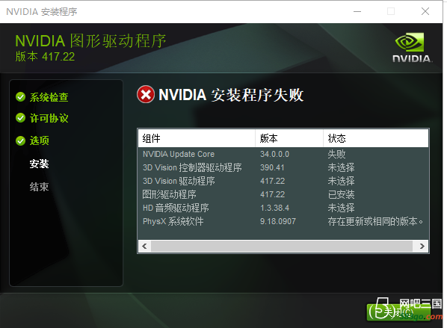The width and height of the screenshot is (447, 328).
Task: Close the NVIDIA 安装程序 window
Action: (425, 11)
